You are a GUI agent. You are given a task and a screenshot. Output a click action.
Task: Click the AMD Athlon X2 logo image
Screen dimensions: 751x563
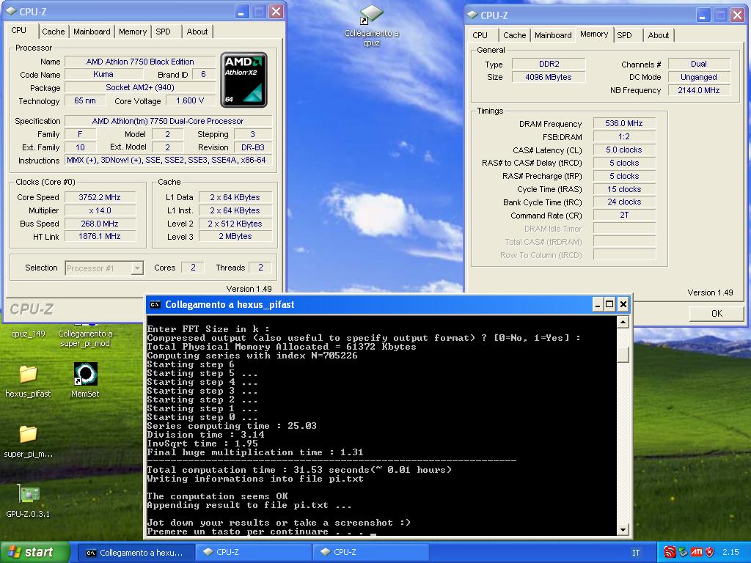[x=243, y=80]
